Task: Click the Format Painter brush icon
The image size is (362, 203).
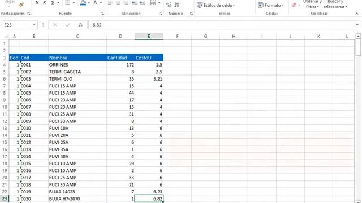Action: pyautogui.click(x=21, y=5)
